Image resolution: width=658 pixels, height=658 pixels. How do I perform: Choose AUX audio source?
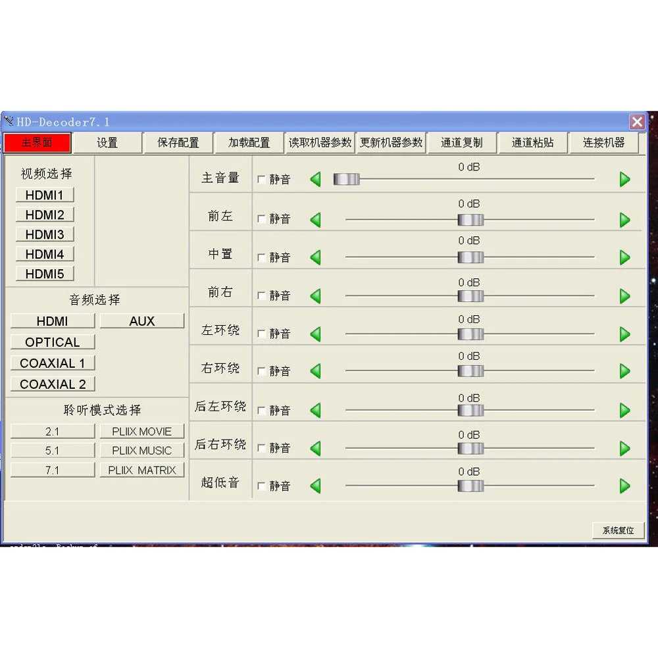[x=142, y=321]
